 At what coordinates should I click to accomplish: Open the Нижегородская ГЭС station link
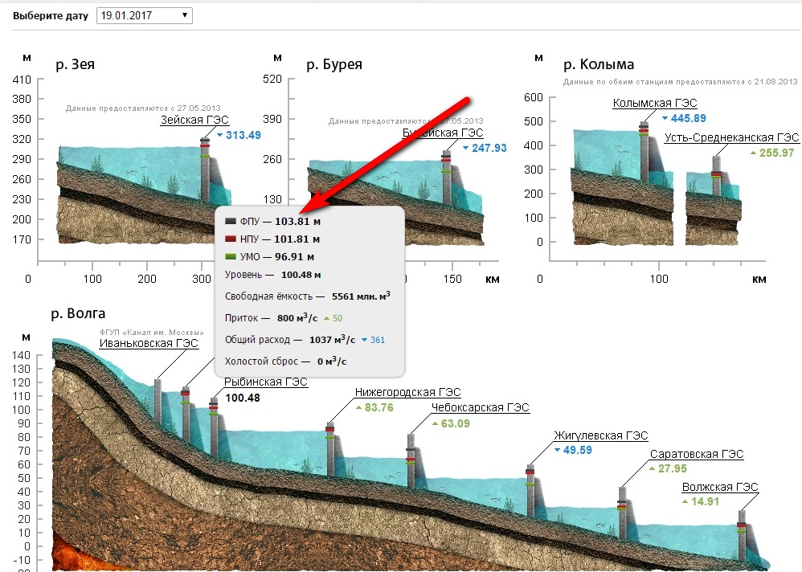click(x=407, y=392)
